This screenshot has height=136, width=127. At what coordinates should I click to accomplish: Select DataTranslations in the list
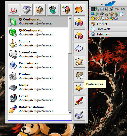coord(38,109)
